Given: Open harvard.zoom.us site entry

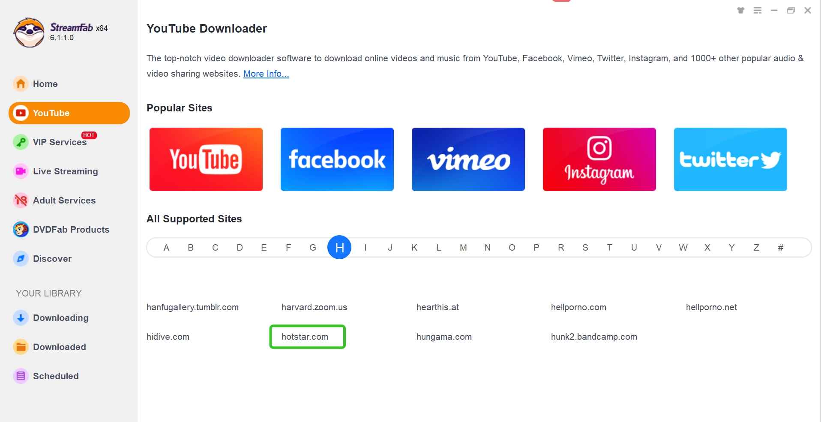Looking at the screenshot, I should coord(314,307).
